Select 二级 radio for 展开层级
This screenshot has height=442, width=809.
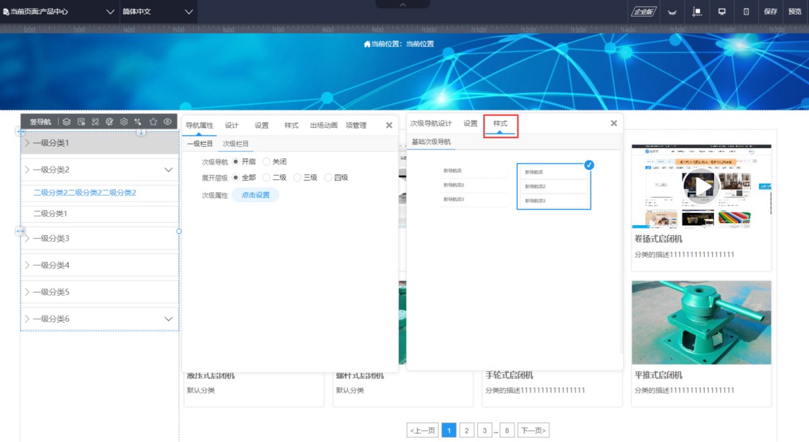266,178
